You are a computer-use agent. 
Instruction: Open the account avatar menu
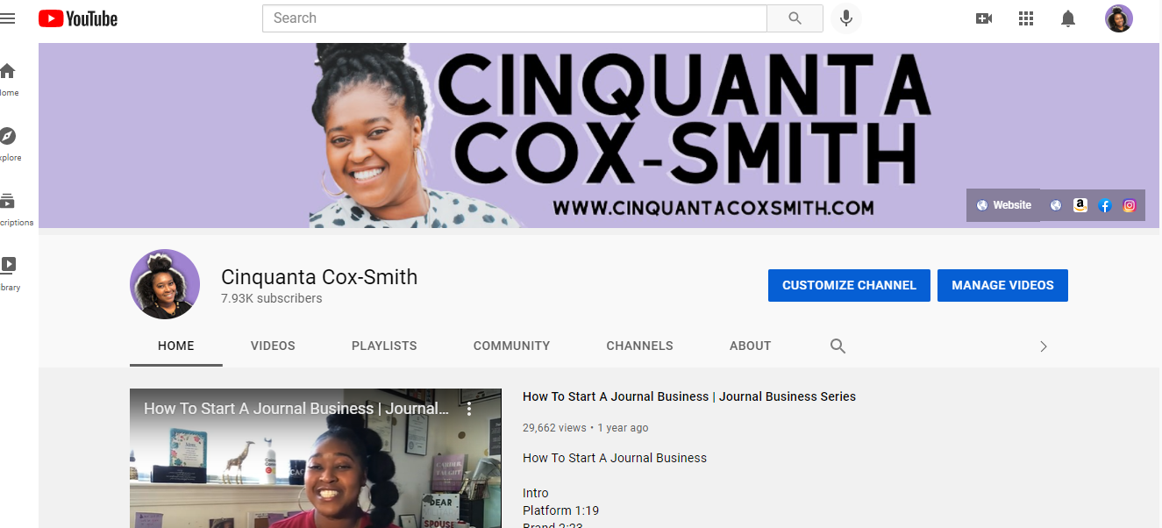[x=1119, y=18]
